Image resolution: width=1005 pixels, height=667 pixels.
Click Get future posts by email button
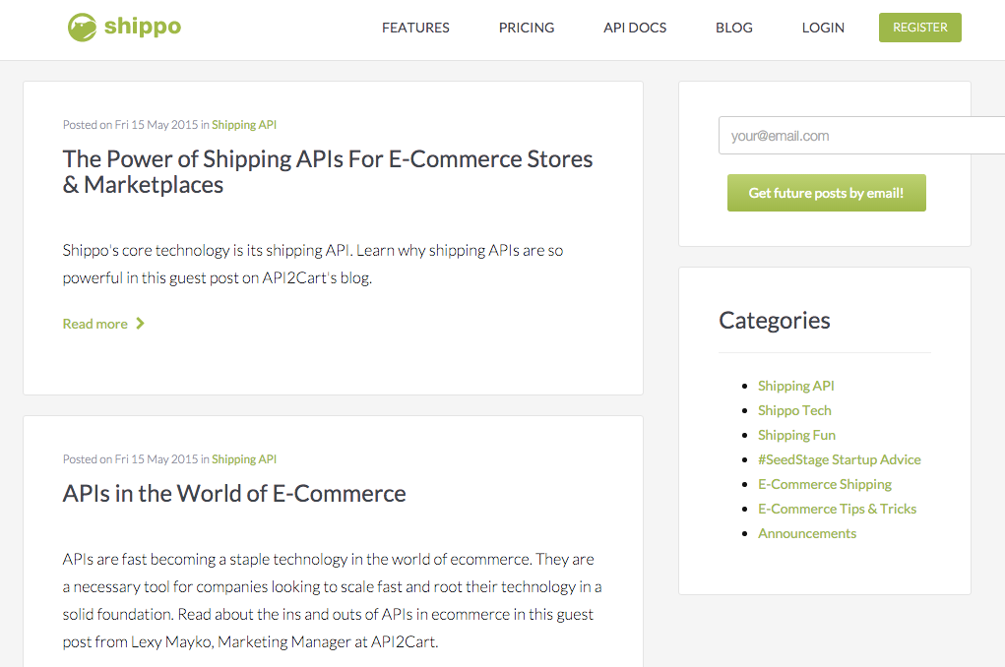(826, 193)
